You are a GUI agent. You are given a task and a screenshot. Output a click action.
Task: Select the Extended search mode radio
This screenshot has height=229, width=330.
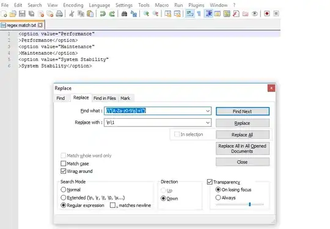click(x=64, y=197)
